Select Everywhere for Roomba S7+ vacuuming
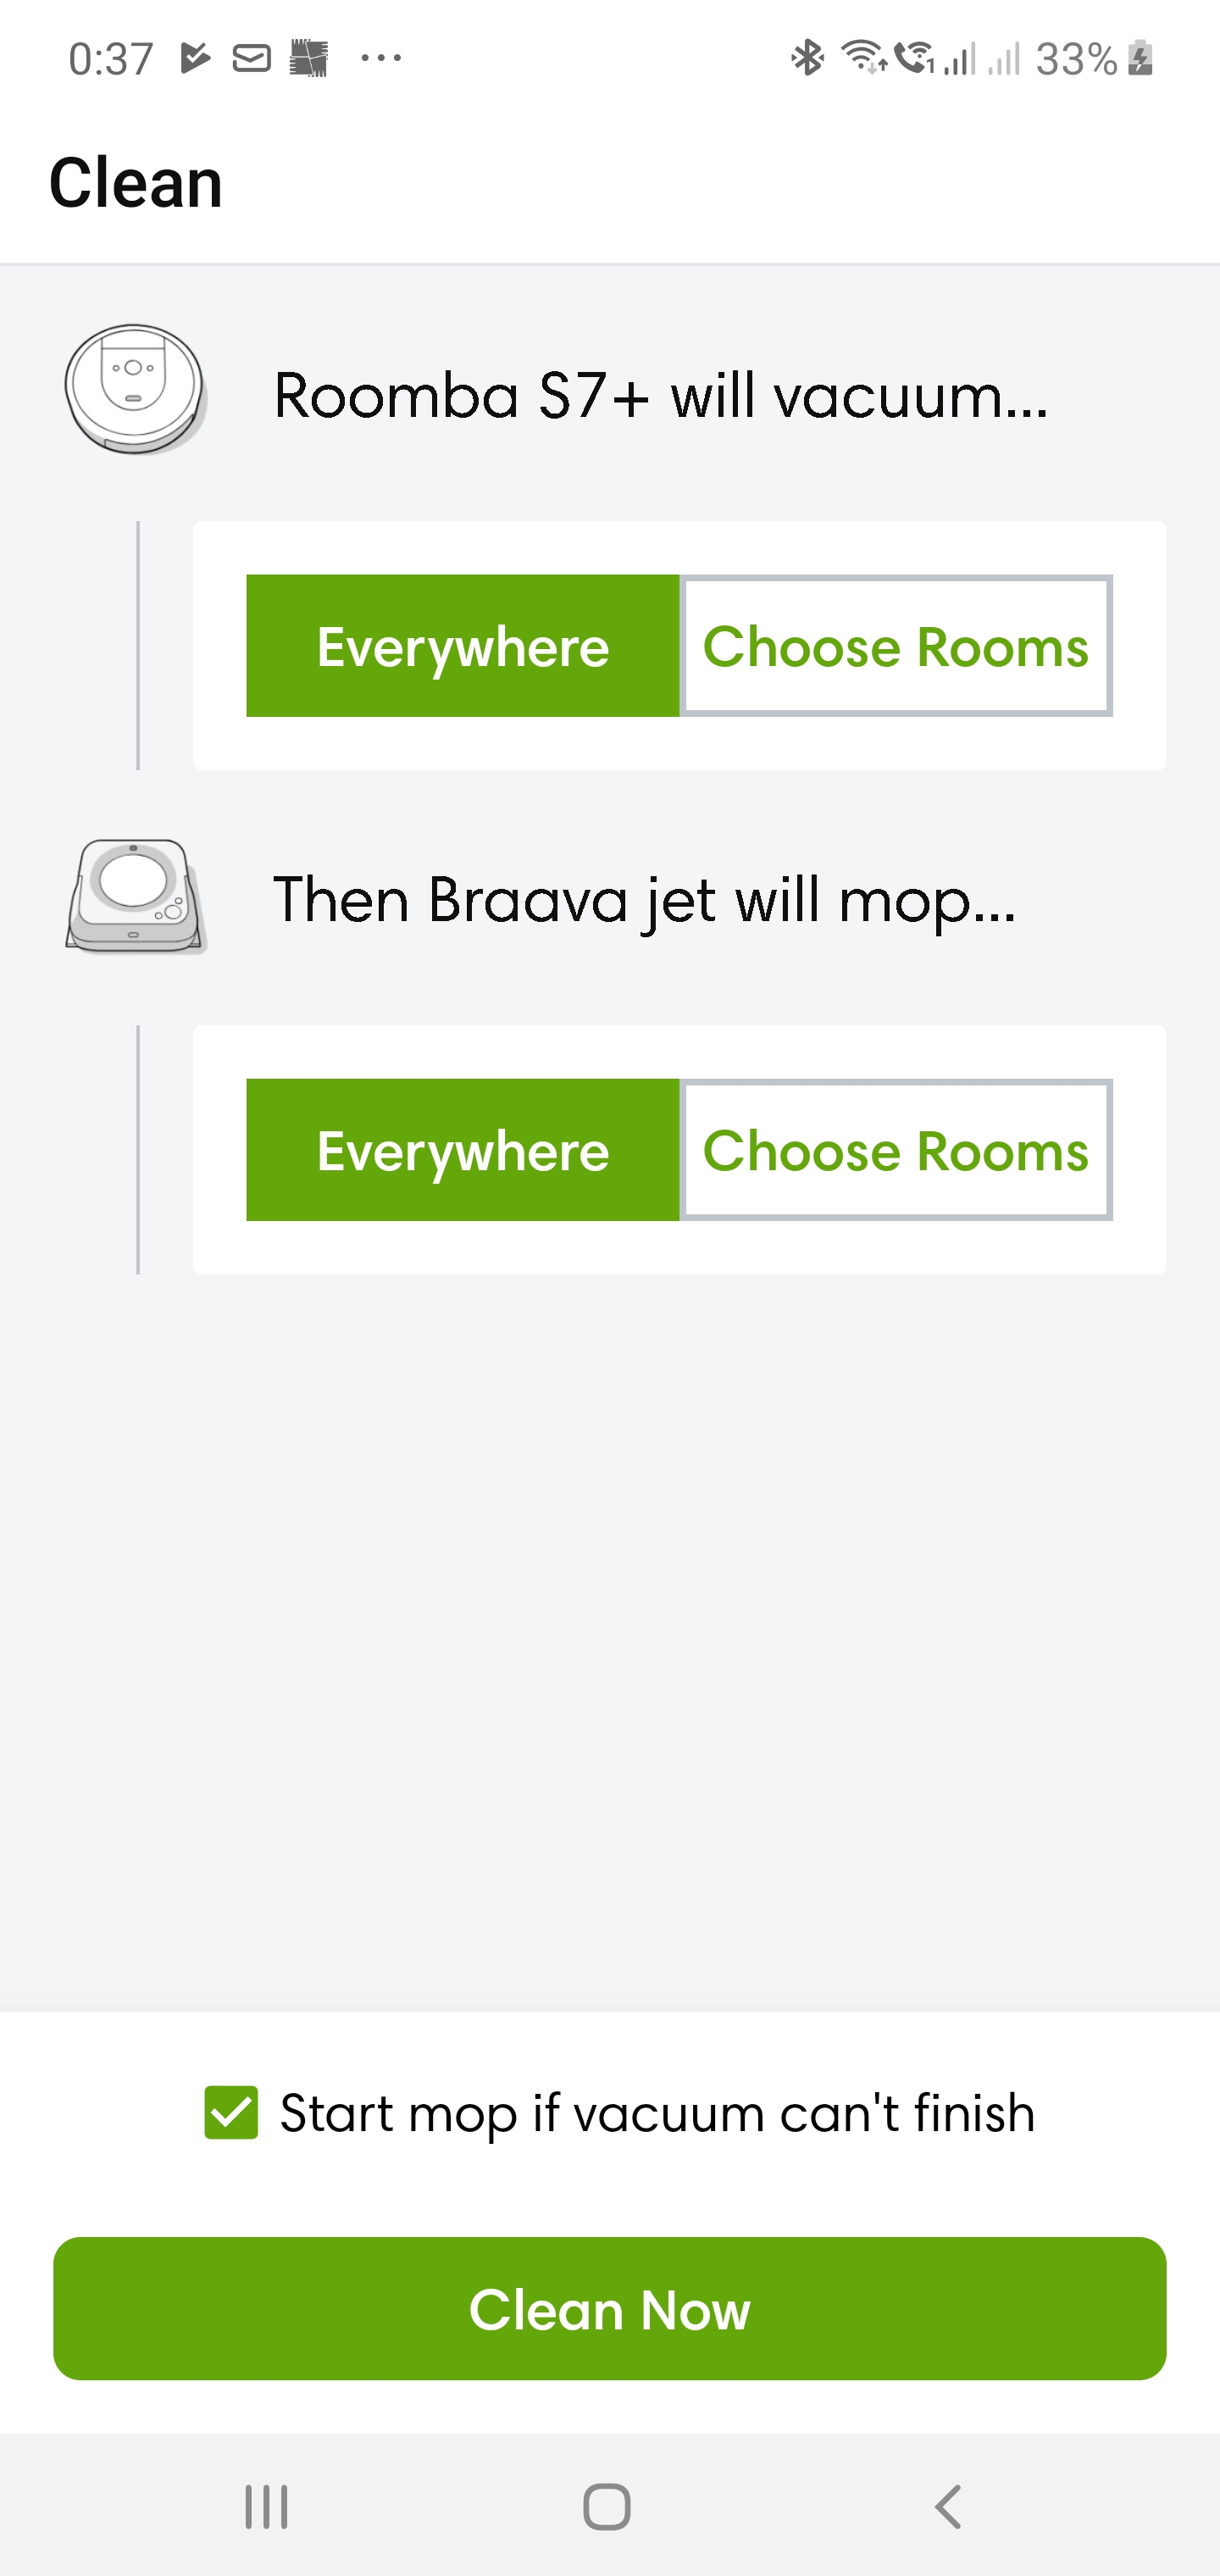 (463, 646)
